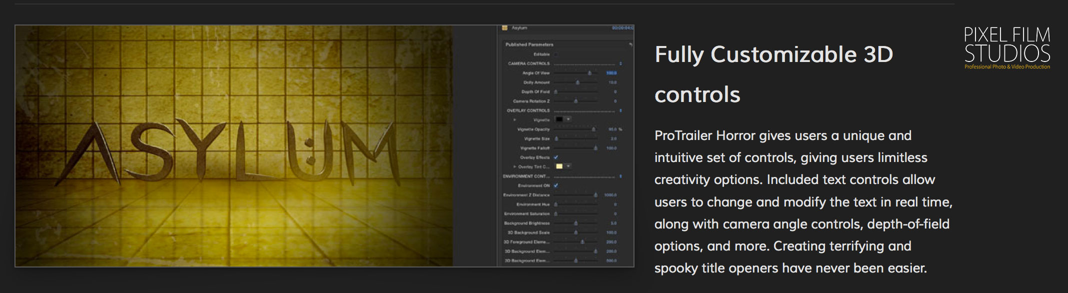Open the Overlay Tint Color dropdown arrow
Screen dimensions: 1068x293
[x=568, y=166]
